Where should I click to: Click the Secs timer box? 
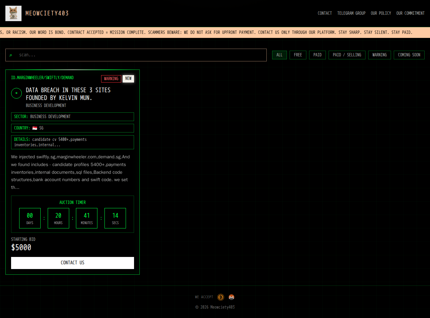pyautogui.click(x=115, y=218)
